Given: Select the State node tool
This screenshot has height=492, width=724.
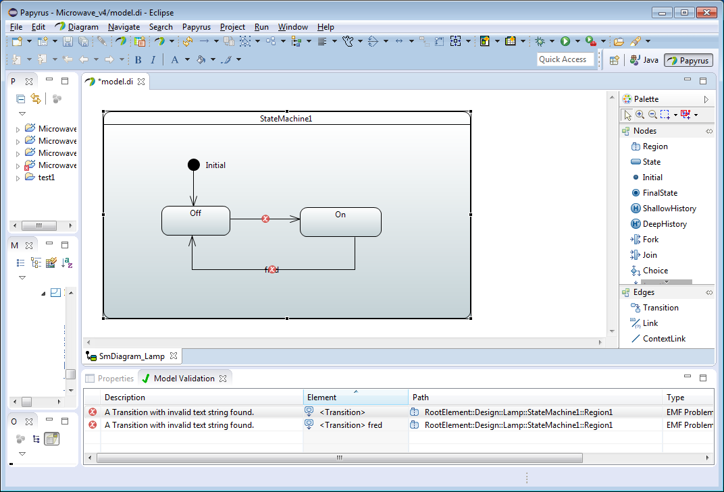Looking at the screenshot, I should coord(646,162).
